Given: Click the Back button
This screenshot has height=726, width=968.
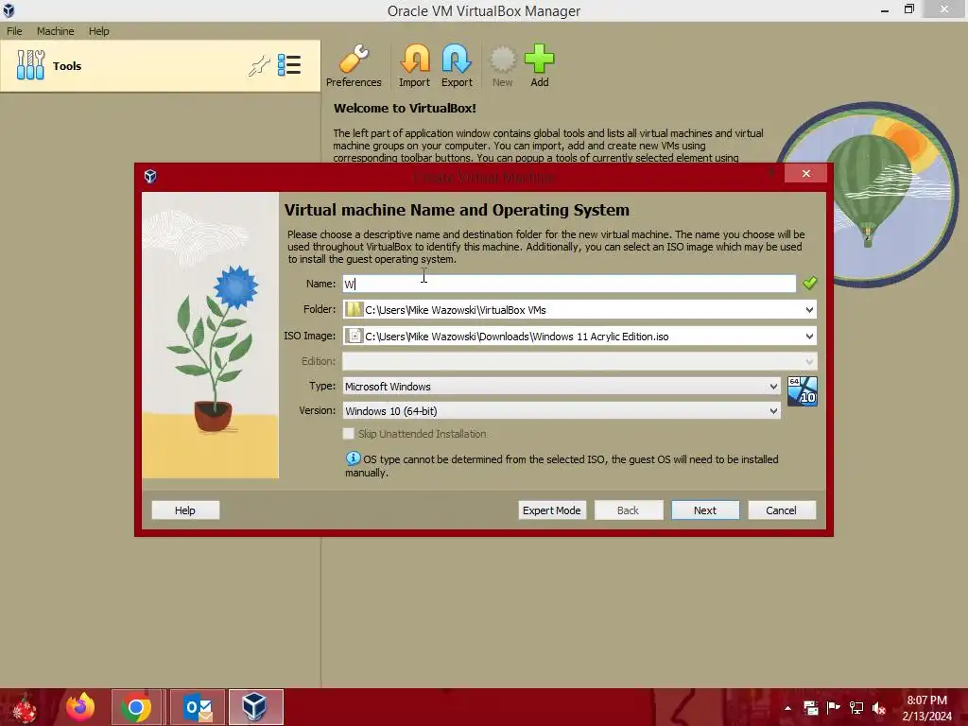Looking at the screenshot, I should click(629, 510).
